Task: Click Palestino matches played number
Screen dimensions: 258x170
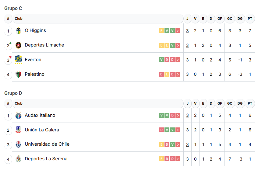Action: point(187,75)
